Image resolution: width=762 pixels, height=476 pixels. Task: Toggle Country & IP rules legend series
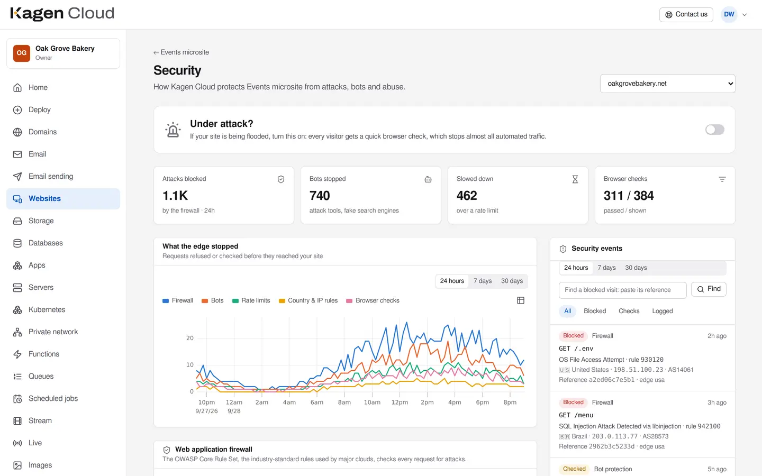coord(309,300)
